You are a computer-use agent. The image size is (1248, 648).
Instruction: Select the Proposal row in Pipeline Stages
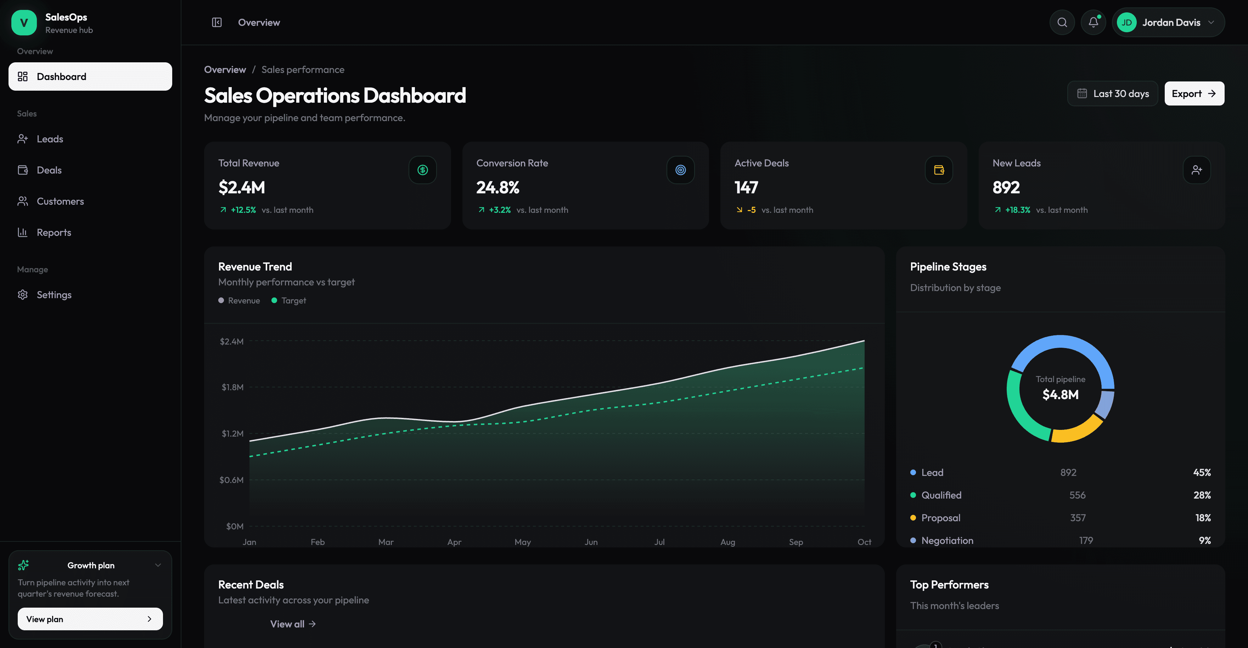[x=1061, y=518]
